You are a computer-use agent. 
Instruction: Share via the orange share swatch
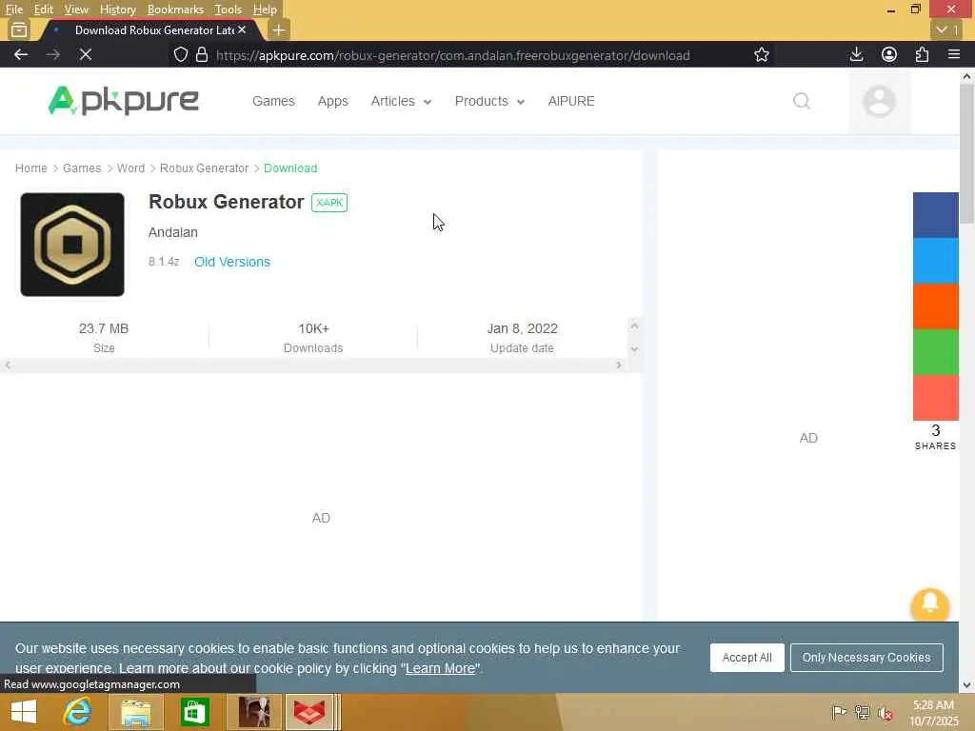(x=935, y=306)
